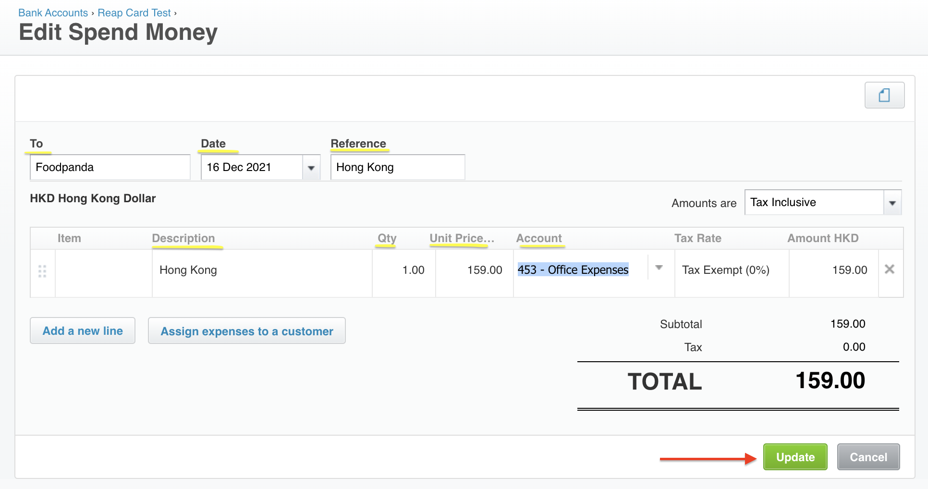Click the Qty cell showing 1.00
The height and width of the screenshot is (489, 928).
click(x=404, y=270)
